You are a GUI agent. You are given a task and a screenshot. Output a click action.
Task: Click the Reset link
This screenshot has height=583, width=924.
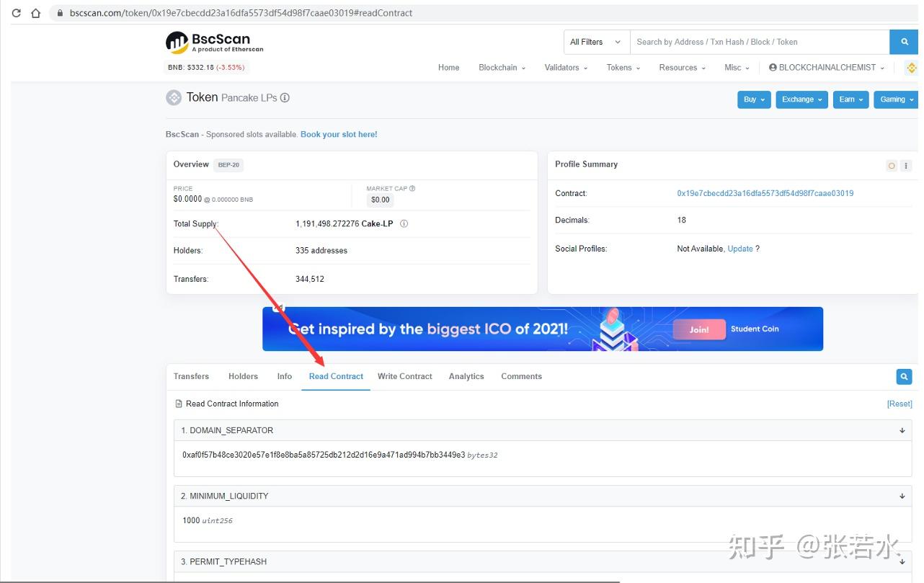[899, 404]
